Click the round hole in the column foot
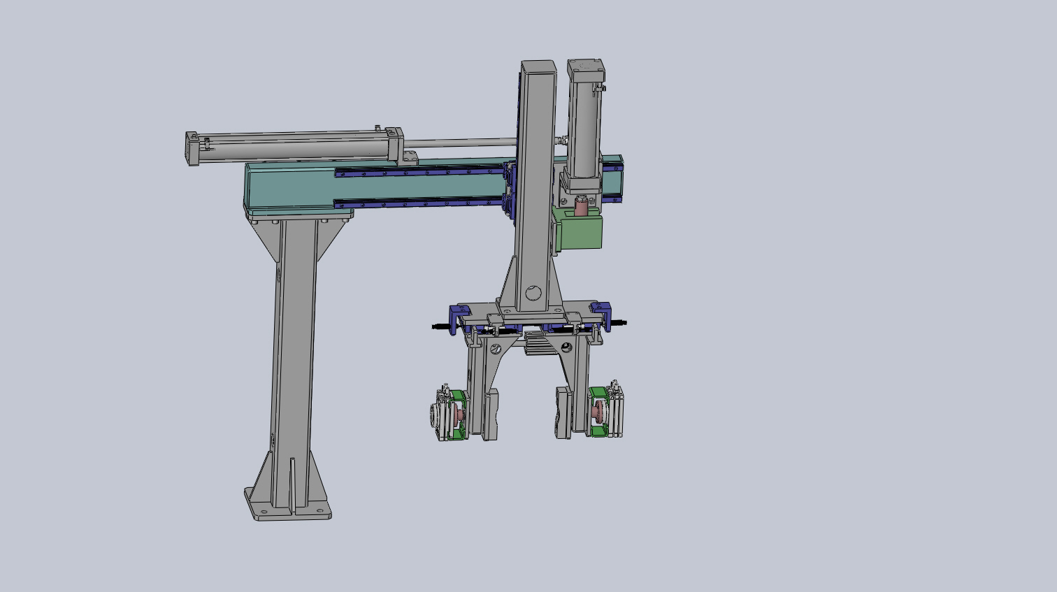The height and width of the screenshot is (592, 1057). pos(533,293)
